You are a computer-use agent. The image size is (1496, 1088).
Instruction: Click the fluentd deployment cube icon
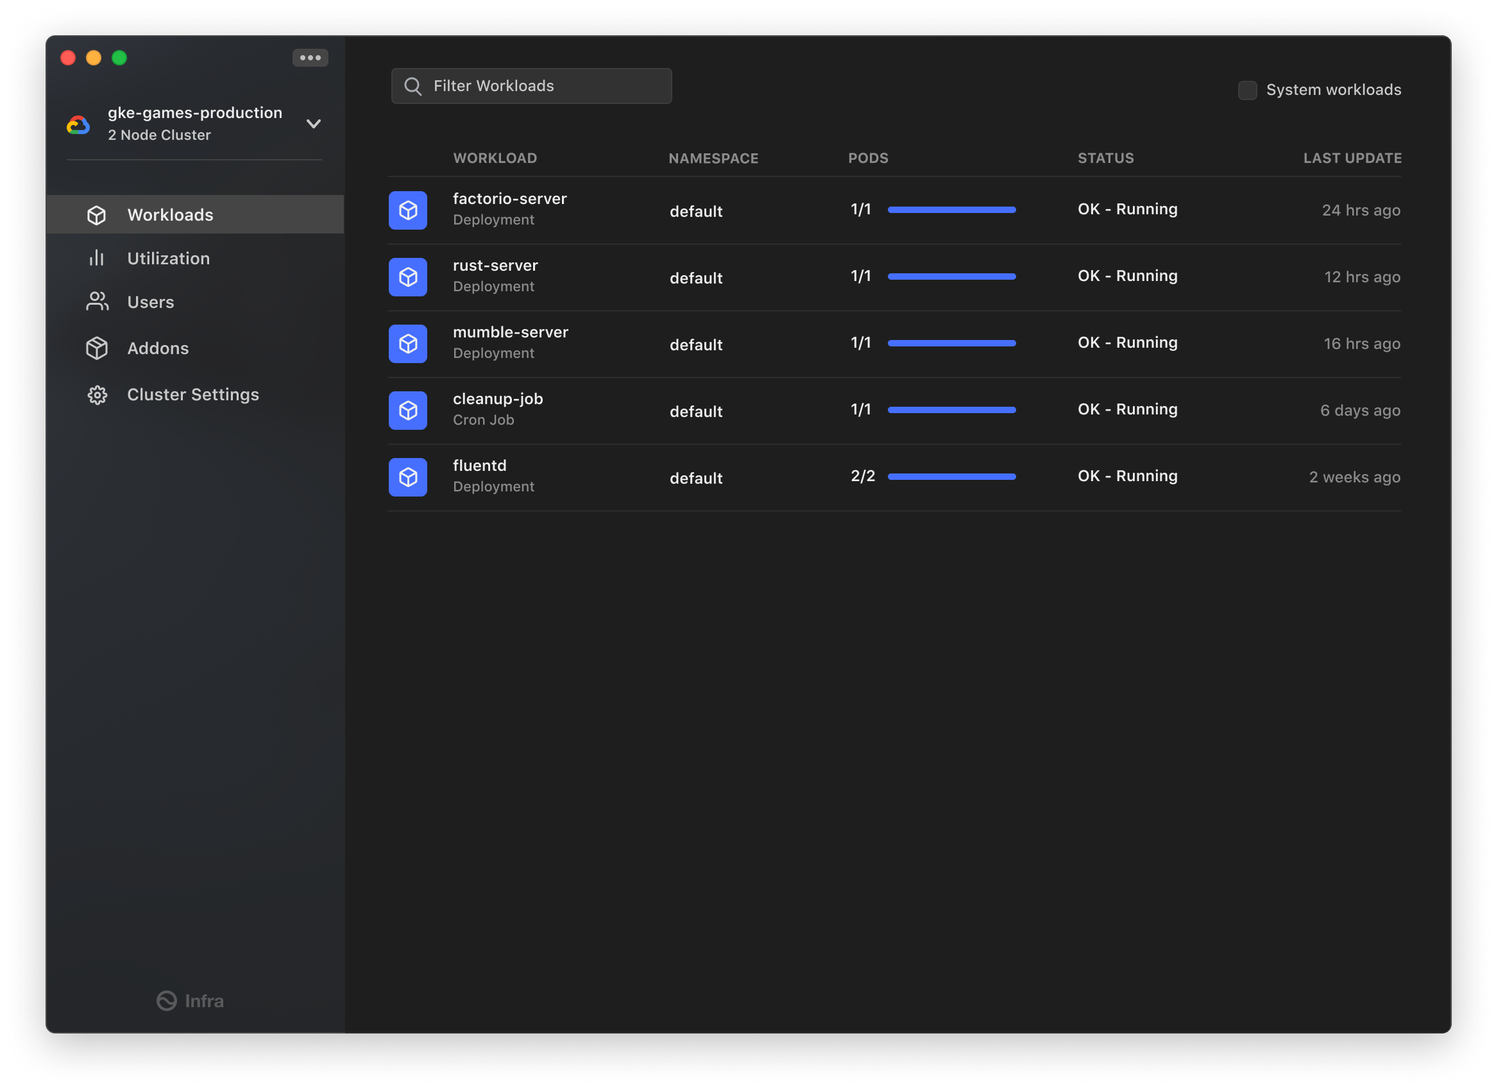tap(407, 477)
